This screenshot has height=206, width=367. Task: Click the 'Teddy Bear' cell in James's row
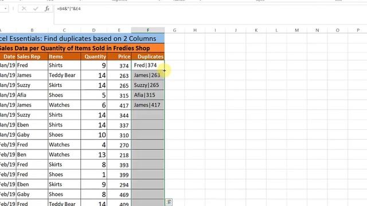point(64,75)
